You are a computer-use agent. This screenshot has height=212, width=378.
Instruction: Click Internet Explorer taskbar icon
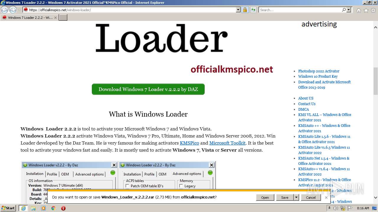23,208
